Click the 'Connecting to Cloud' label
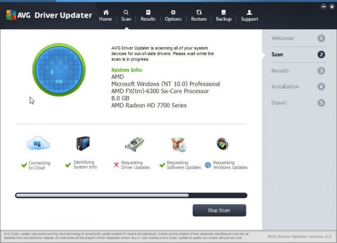This screenshot has width=337, height=243. coord(39,166)
